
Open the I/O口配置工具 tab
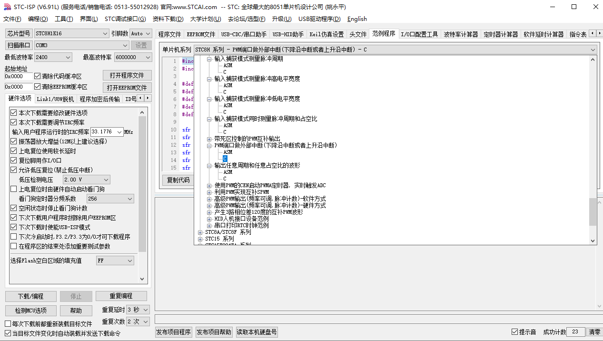[x=419, y=34]
